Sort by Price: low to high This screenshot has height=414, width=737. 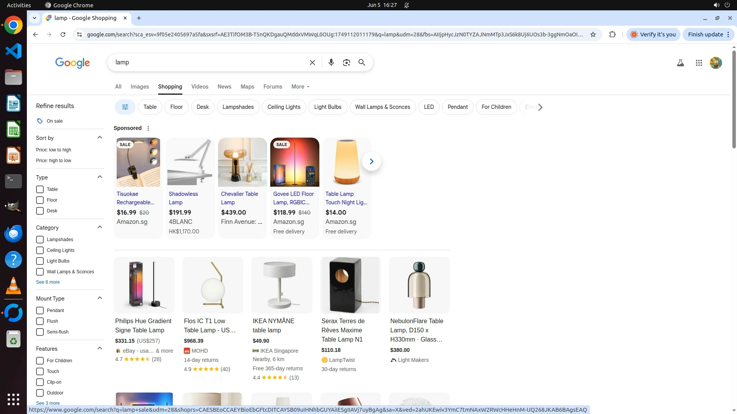(53, 150)
